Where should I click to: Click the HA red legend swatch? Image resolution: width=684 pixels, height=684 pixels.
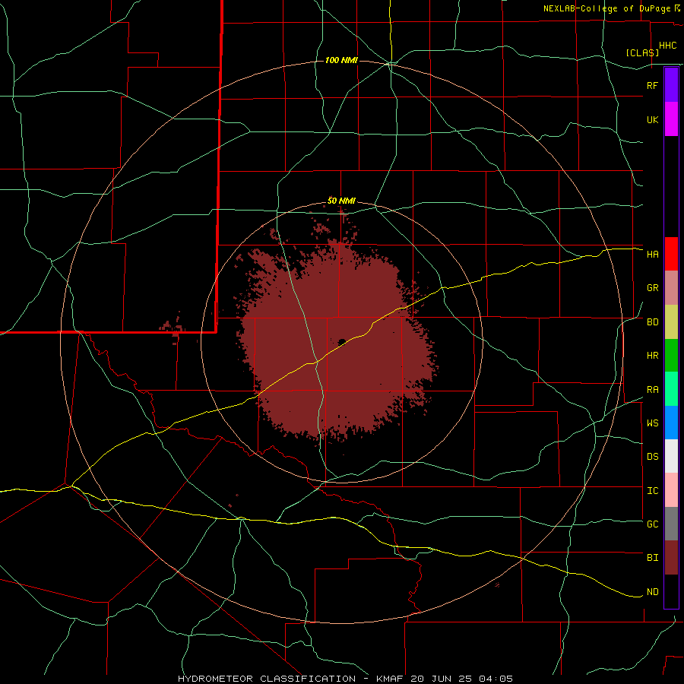click(x=671, y=254)
